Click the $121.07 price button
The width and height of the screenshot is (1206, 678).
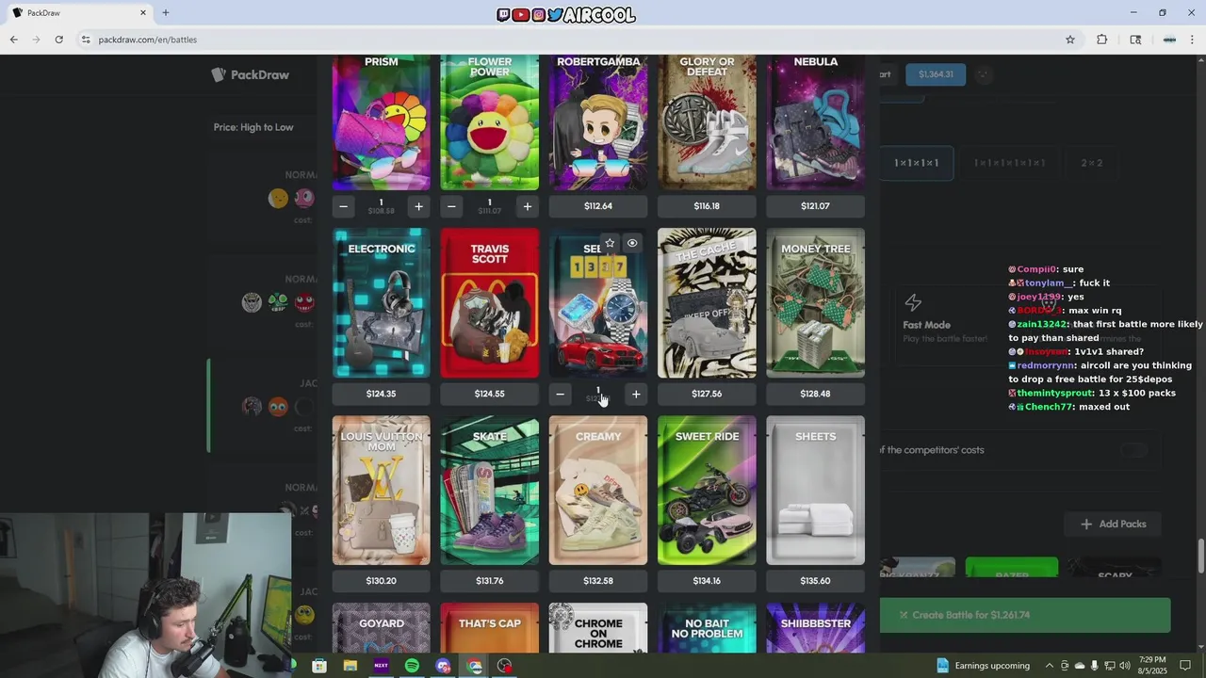coord(815,206)
